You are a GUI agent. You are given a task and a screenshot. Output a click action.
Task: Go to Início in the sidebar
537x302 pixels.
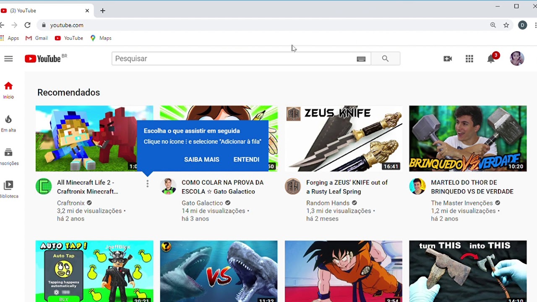pyautogui.click(x=8, y=90)
